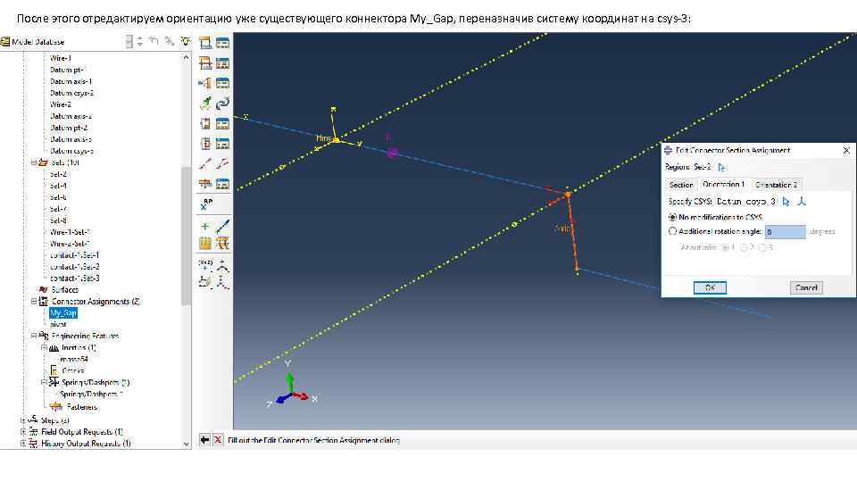This screenshot has height=482, width=857.
Task: Select No modifications to CSYS option
Action: click(673, 217)
